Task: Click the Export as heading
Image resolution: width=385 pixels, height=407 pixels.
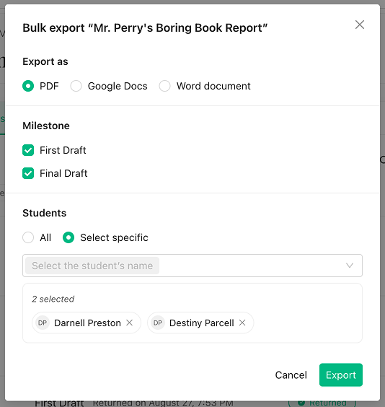Action: pos(45,61)
